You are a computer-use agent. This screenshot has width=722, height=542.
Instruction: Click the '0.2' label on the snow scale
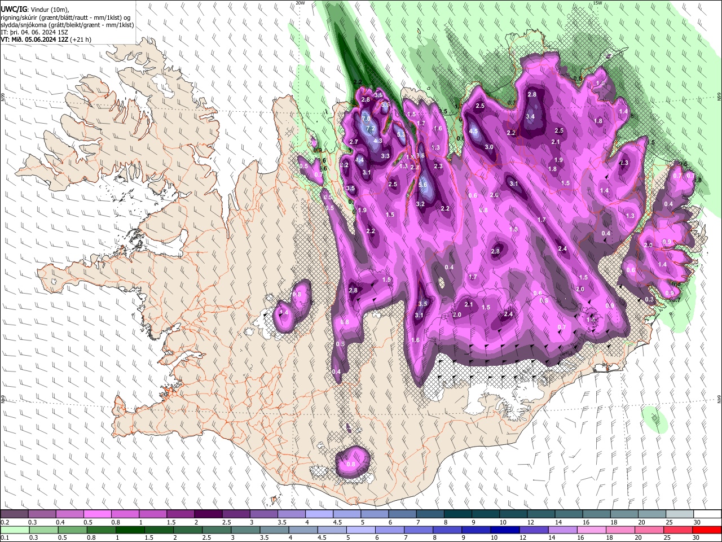click(x=5, y=522)
